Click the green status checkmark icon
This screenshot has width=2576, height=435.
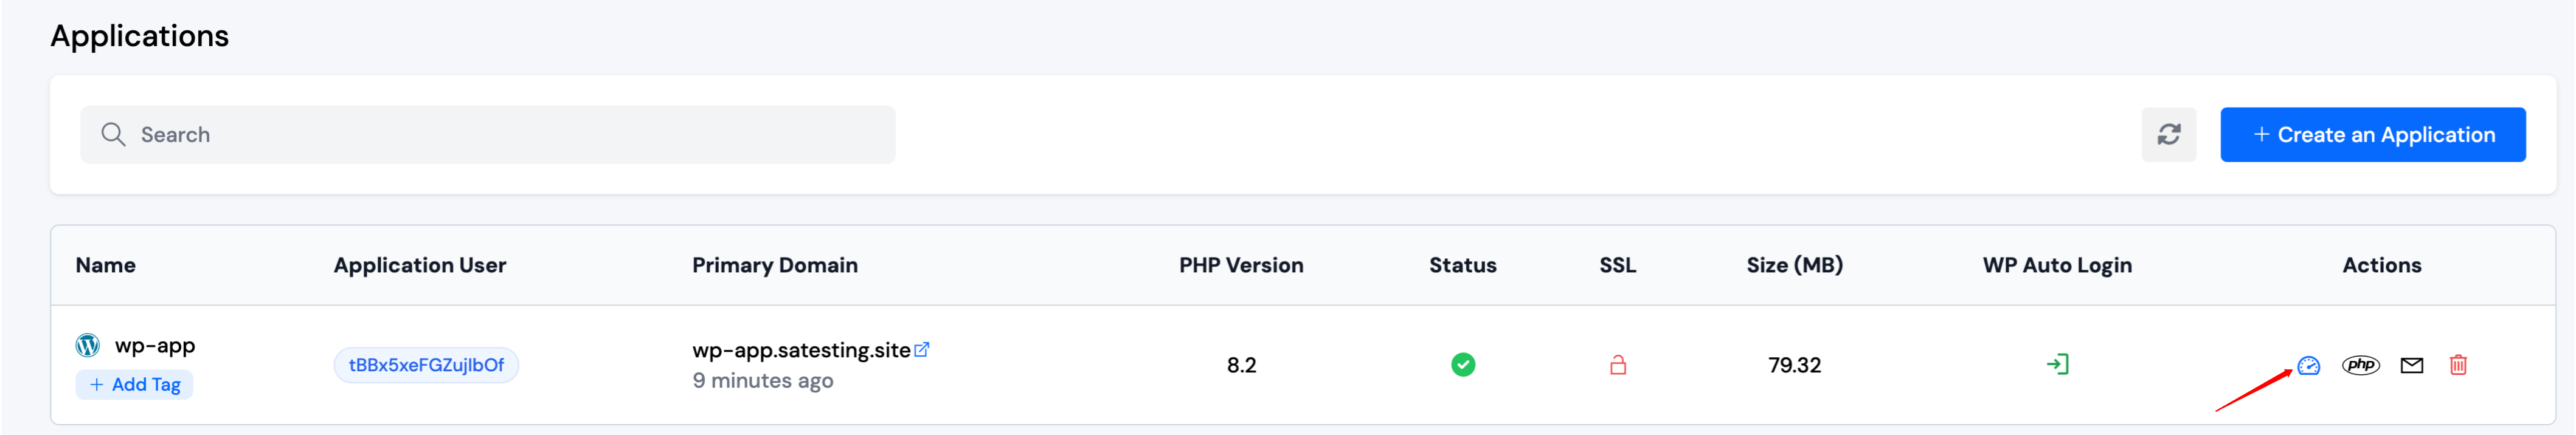click(1462, 365)
